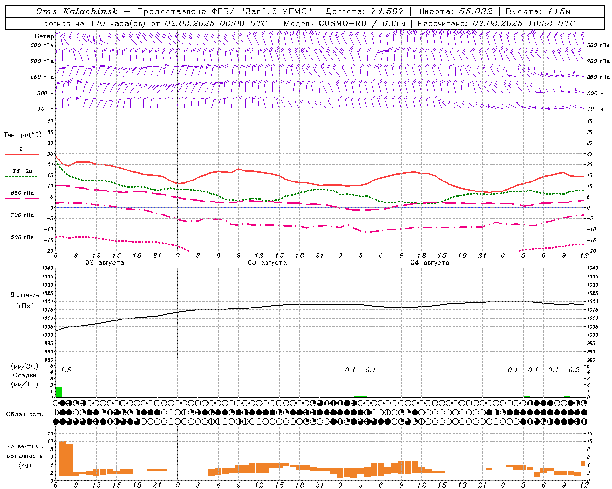Click the Широта: 55.032 value
This screenshot has width=612, height=489.
[455, 11]
